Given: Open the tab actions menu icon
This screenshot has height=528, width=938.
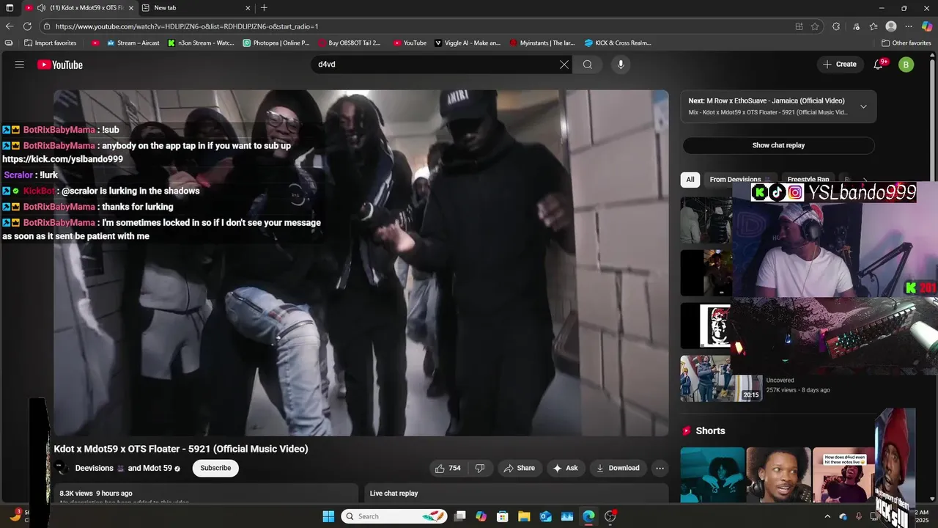Looking at the screenshot, I should pos(10,7).
